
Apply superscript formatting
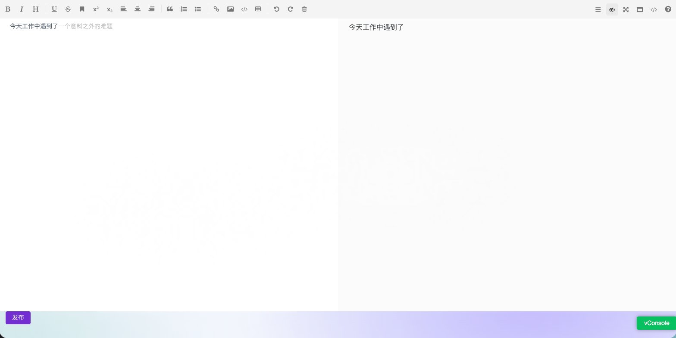(96, 9)
